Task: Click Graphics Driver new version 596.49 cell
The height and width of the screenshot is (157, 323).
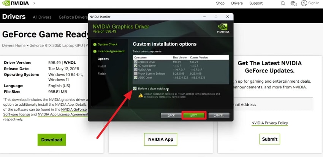Action: coord(177,62)
